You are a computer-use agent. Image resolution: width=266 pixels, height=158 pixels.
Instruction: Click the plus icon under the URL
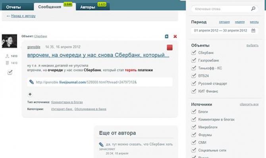[x=30, y=94]
